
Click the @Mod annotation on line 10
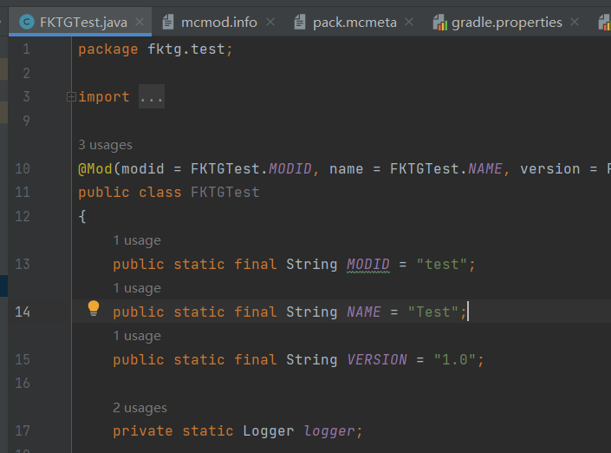[95, 169]
